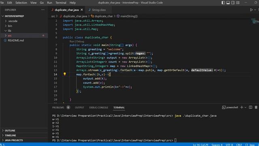This screenshot has width=259, height=146.
Task: Click Debug code lens above main
Action: click(x=80, y=41)
